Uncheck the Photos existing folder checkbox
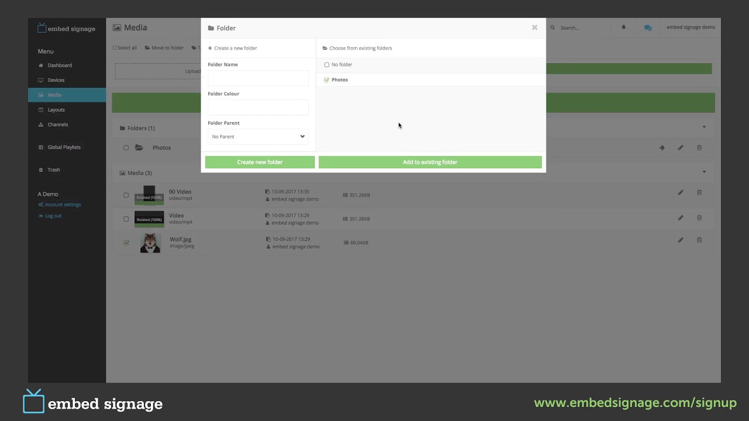The image size is (749, 421). click(327, 80)
